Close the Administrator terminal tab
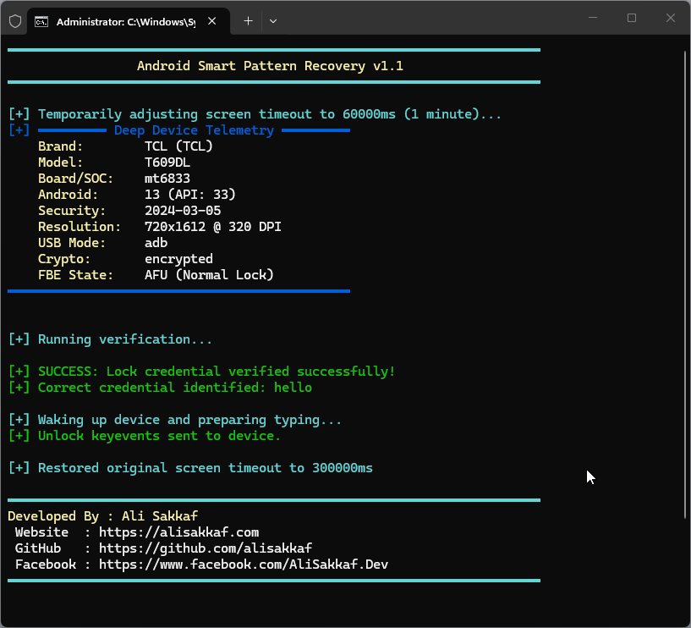 pos(212,20)
